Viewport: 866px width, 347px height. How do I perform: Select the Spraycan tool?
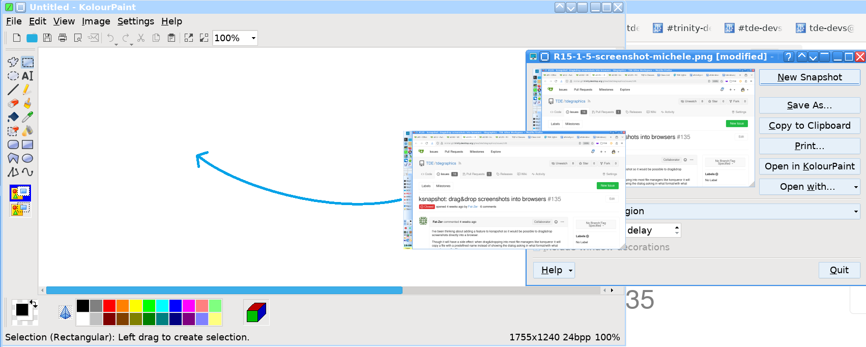(x=27, y=131)
